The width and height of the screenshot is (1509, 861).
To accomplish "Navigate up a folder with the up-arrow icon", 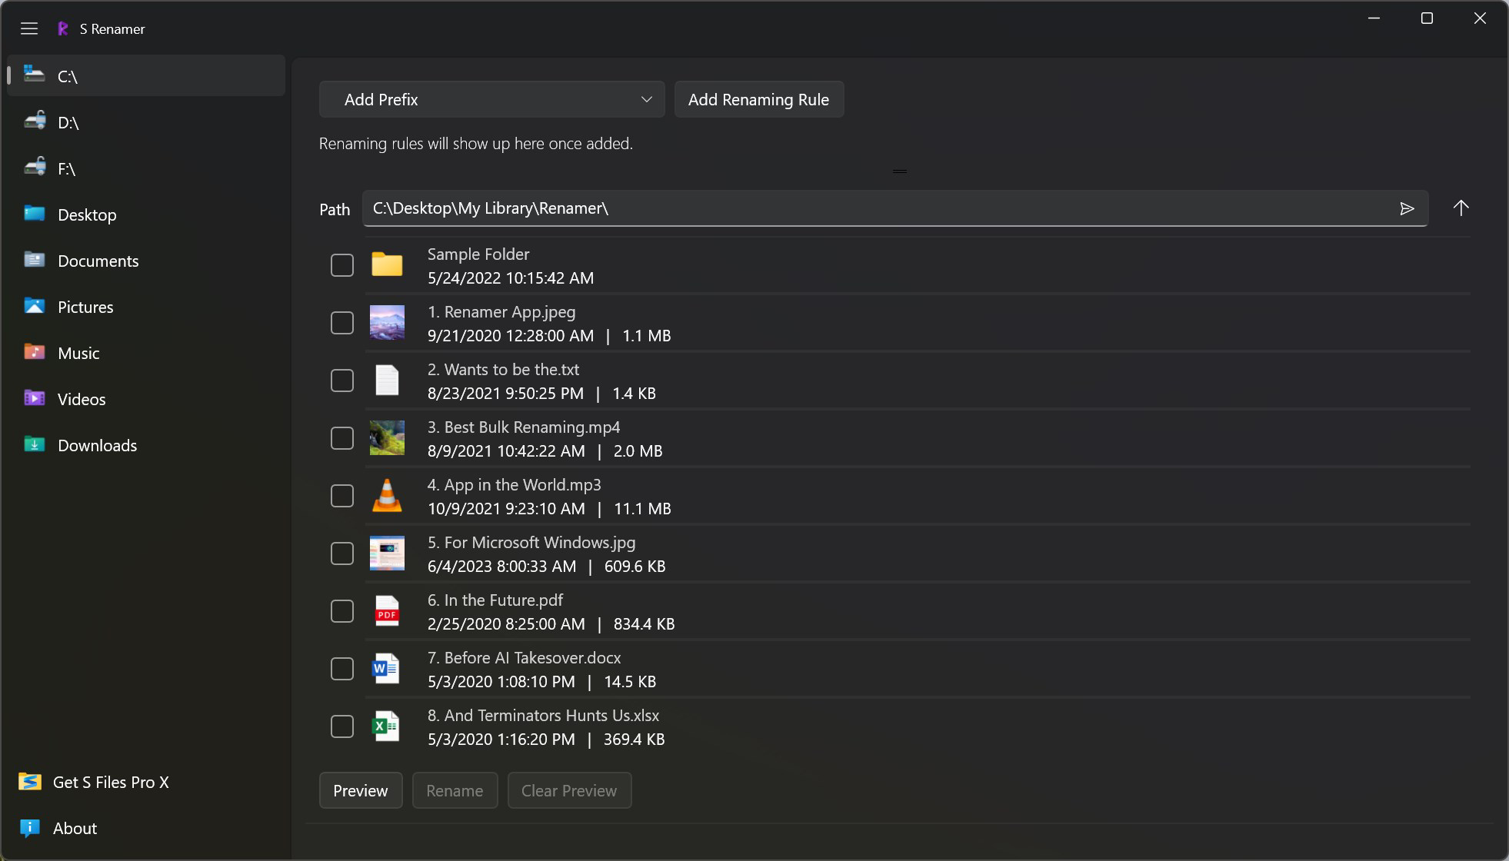I will pos(1461,208).
